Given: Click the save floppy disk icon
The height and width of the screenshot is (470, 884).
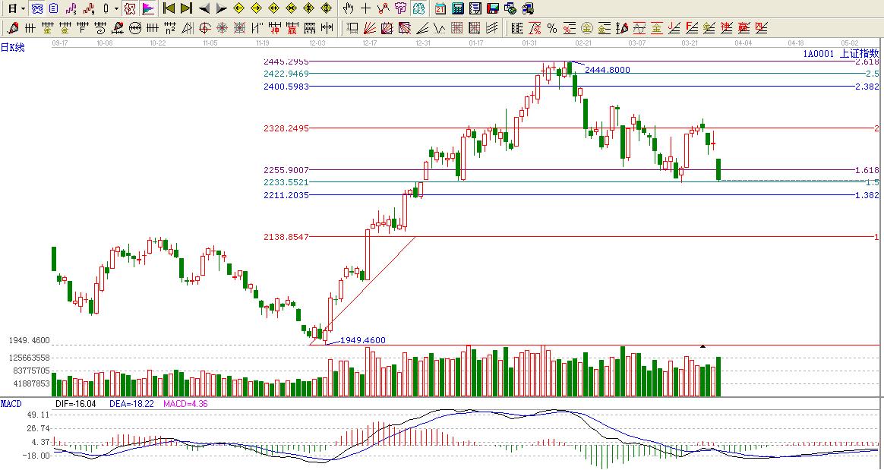Looking at the screenshot, I should point(492,9).
